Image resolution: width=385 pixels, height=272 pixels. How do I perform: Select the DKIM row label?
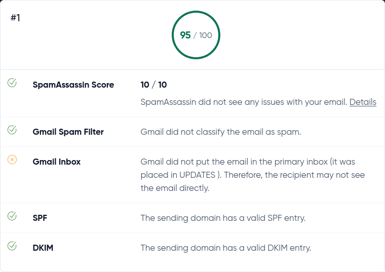(43, 248)
